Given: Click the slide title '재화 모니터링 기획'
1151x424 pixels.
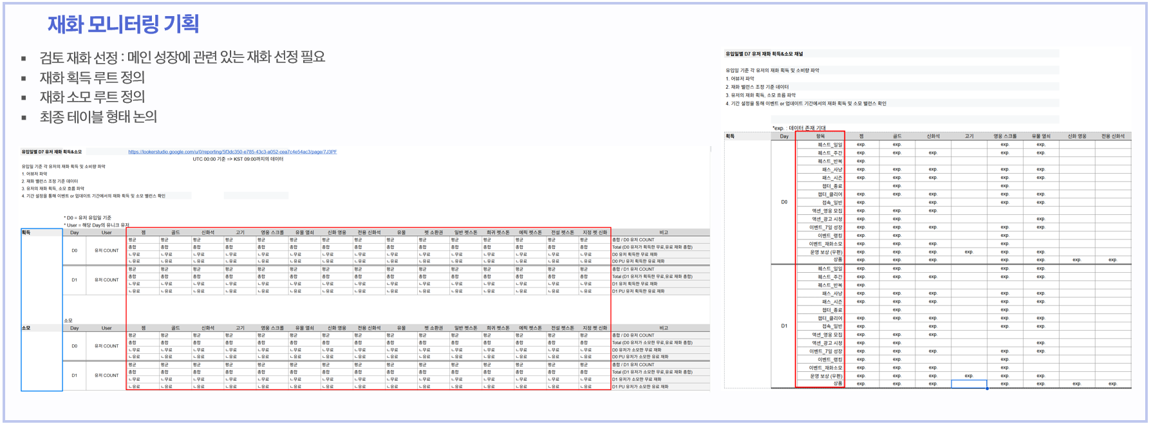Looking at the screenshot, I should click(123, 24).
